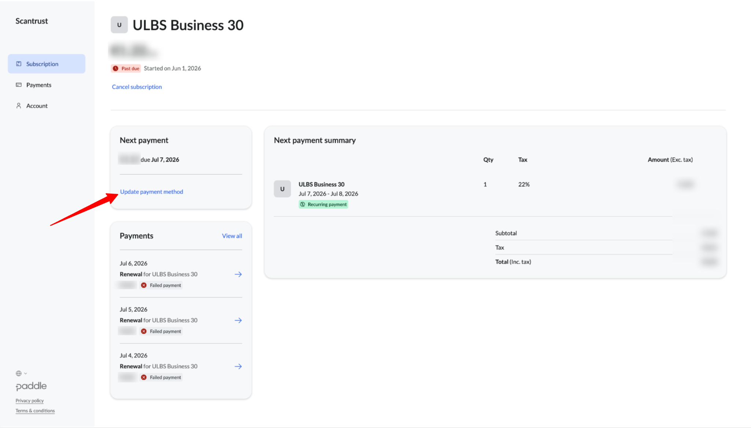Open the Jul 5, 2026 renewal arrow
Screen dimensions: 751x428
click(x=238, y=320)
